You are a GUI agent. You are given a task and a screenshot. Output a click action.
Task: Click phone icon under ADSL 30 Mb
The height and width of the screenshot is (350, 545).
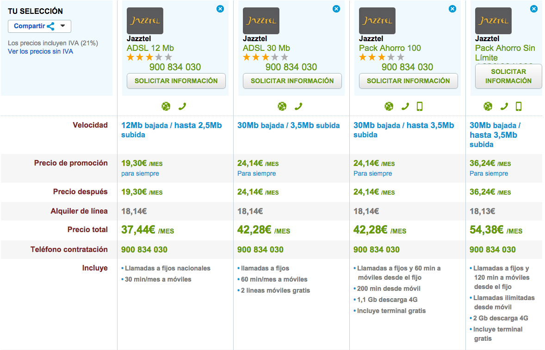click(298, 106)
